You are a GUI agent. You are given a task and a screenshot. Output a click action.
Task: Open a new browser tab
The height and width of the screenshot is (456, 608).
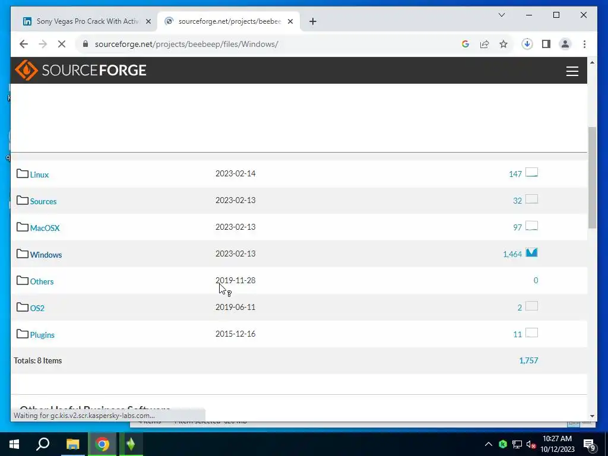(313, 22)
